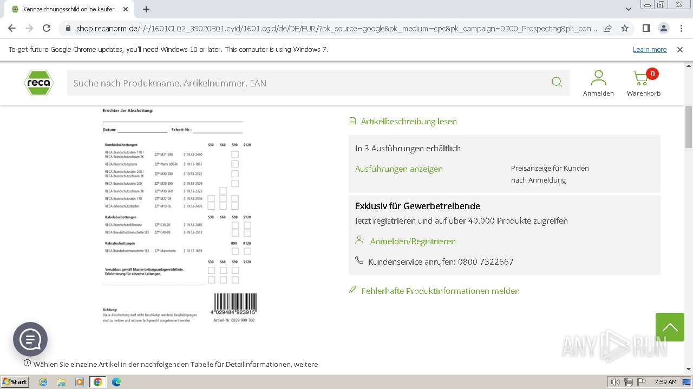Open the tab search dropdown
Viewport: 693px width, 389px height.
point(628,9)
